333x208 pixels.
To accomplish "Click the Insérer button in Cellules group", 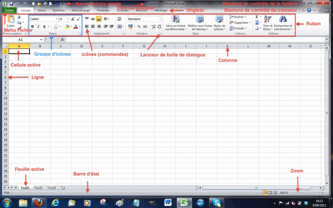I will click(238, 17).
